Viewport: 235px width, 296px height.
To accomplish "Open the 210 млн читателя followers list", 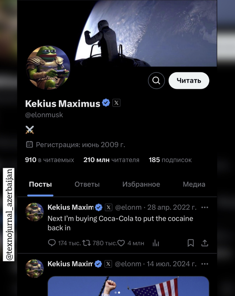I will click(x=111, y=160).
